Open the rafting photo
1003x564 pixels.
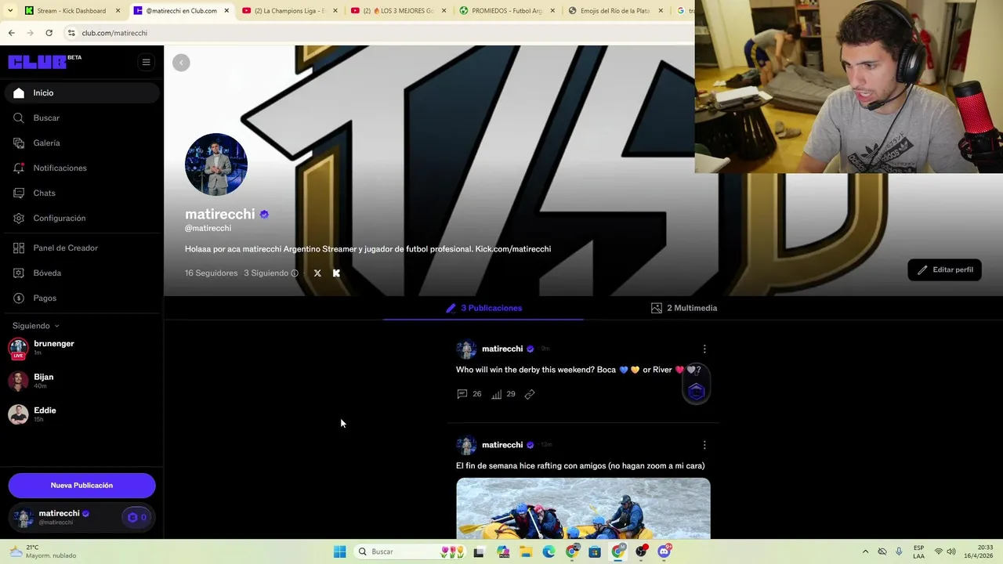[583, 508]
